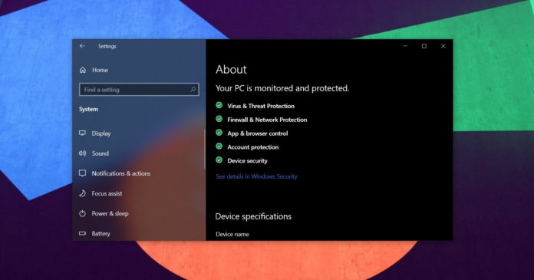Click the Settings window title text
Image resolution: width=534 pixels, height=280 pixels.
coord(107,46)
